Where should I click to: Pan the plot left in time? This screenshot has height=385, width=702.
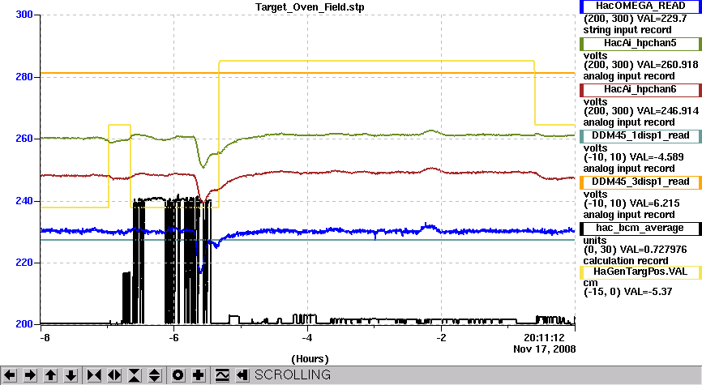(x=10, y=374)
